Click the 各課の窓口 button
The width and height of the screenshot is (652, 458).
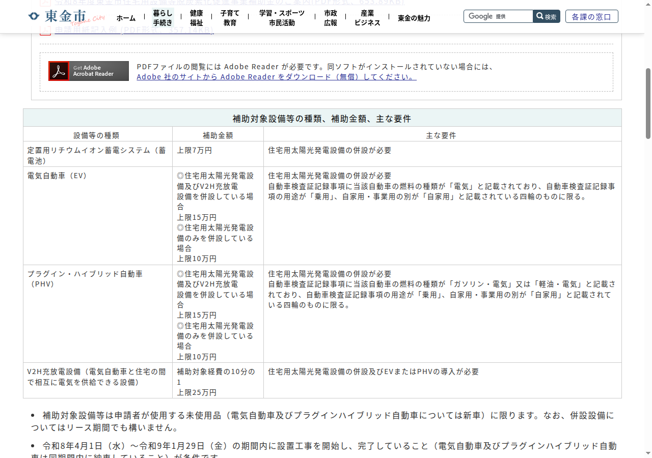(x=592, y=16)
